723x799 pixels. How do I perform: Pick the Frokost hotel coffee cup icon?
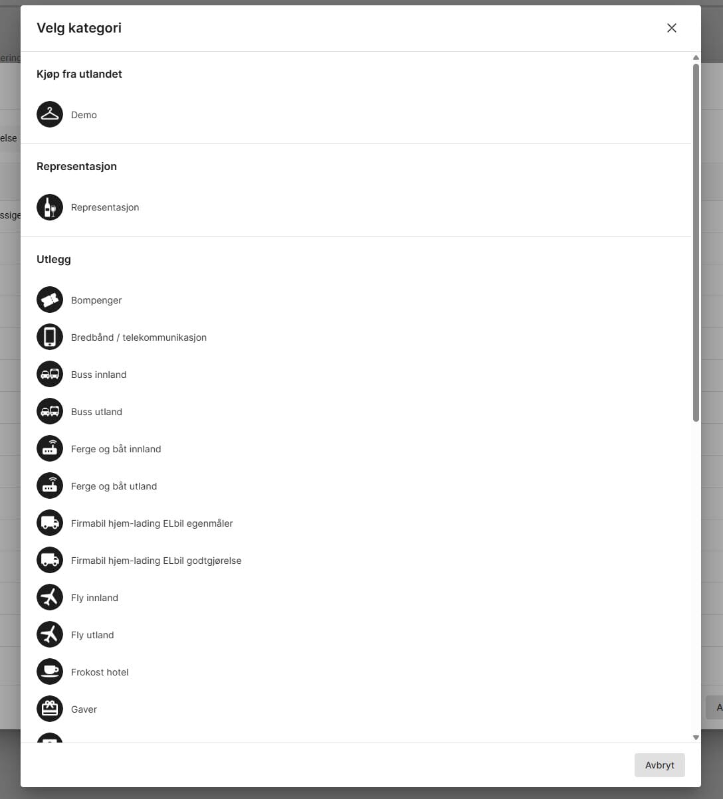(50, 672)
